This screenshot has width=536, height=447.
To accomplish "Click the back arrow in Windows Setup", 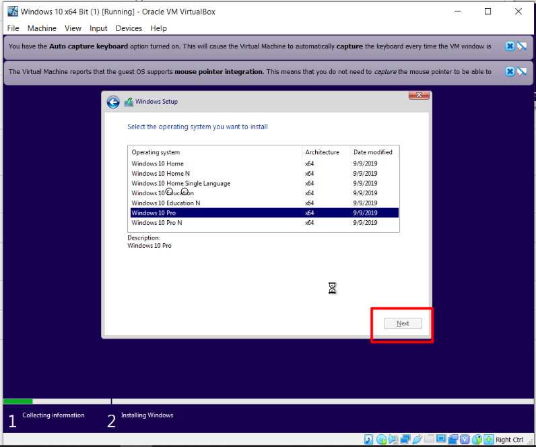I will [113, 102].
